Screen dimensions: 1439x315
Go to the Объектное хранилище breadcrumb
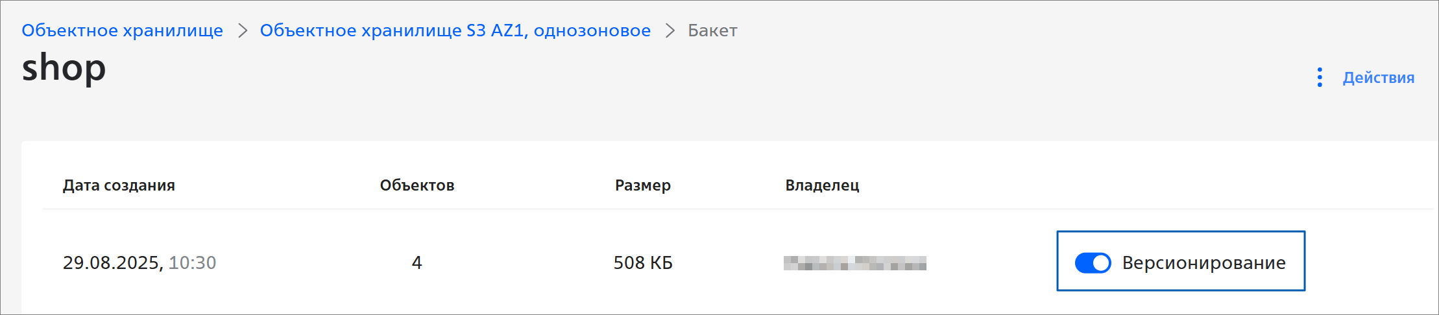122,30
